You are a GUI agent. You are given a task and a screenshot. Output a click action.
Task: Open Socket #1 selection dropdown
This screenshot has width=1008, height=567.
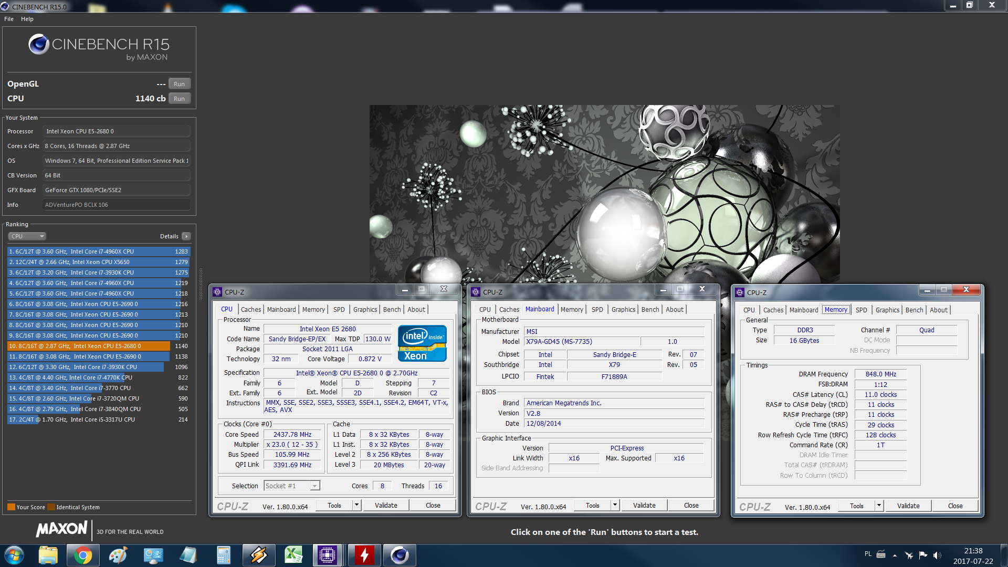pyautogui.click(x=292, y=486)
